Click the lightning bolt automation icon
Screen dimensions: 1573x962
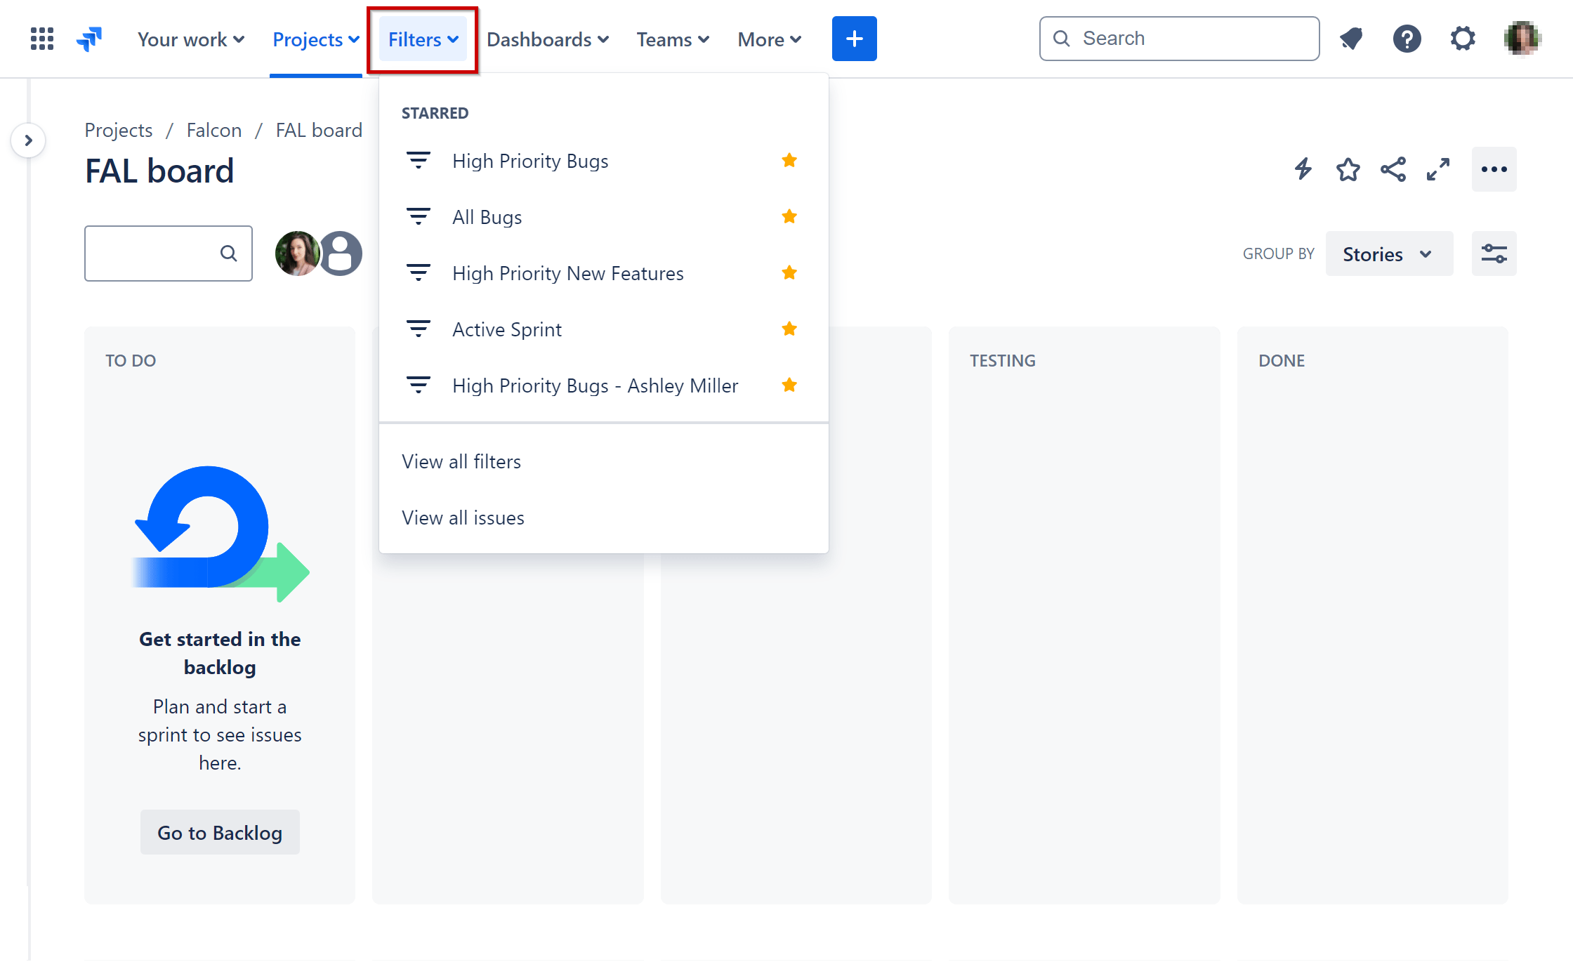[1303, 169]
